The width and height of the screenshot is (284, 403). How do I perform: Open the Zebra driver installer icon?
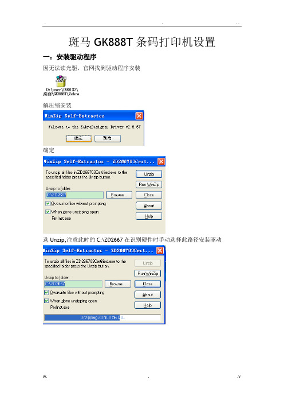tap(61, 82)
